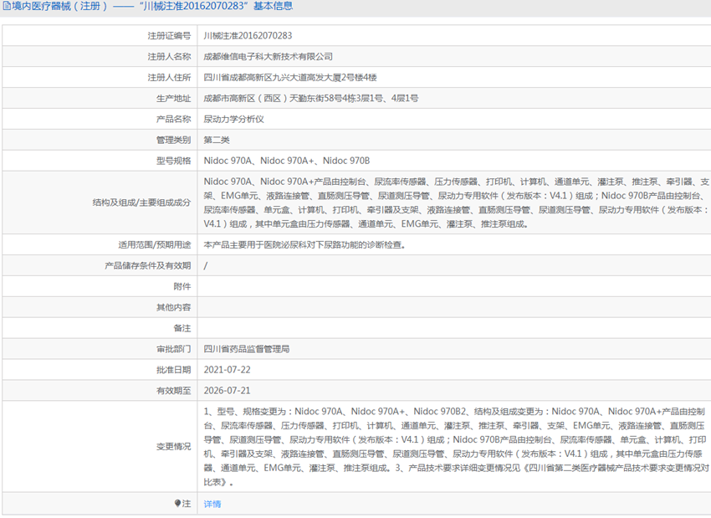Click the change description starting 1、型号、规格变更为

456,446
